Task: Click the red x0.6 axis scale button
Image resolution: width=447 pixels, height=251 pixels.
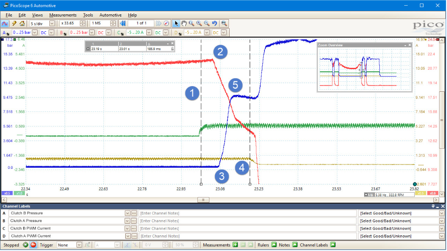Action: (x=433, y=193)
